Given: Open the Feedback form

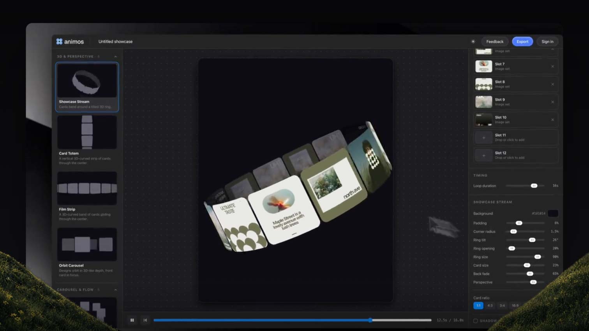Looking at the screenshot, I should [x=495, y=41].
